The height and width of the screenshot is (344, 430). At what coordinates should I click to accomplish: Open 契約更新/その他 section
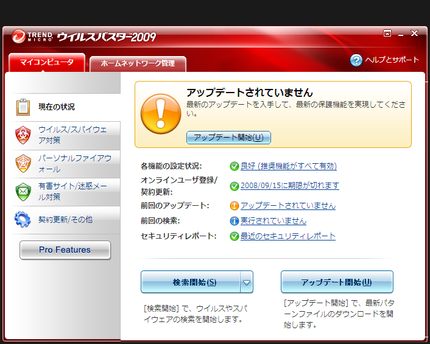point(66,220)
